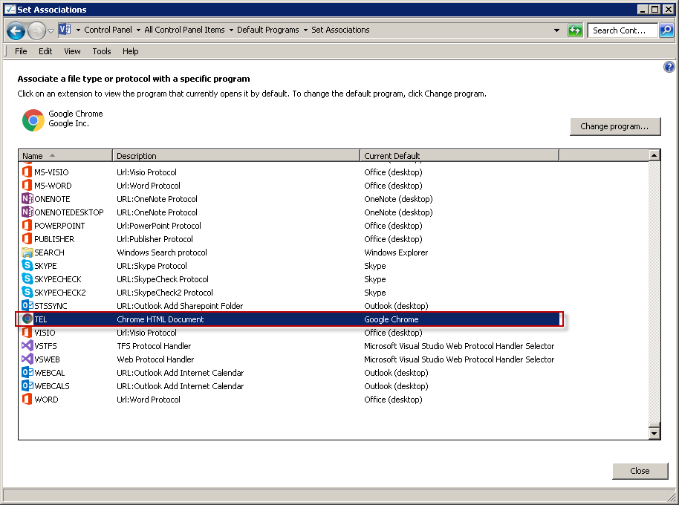679x505 pixels.
Task: Select the POWERPOINT protocol name
Action: 59,226
